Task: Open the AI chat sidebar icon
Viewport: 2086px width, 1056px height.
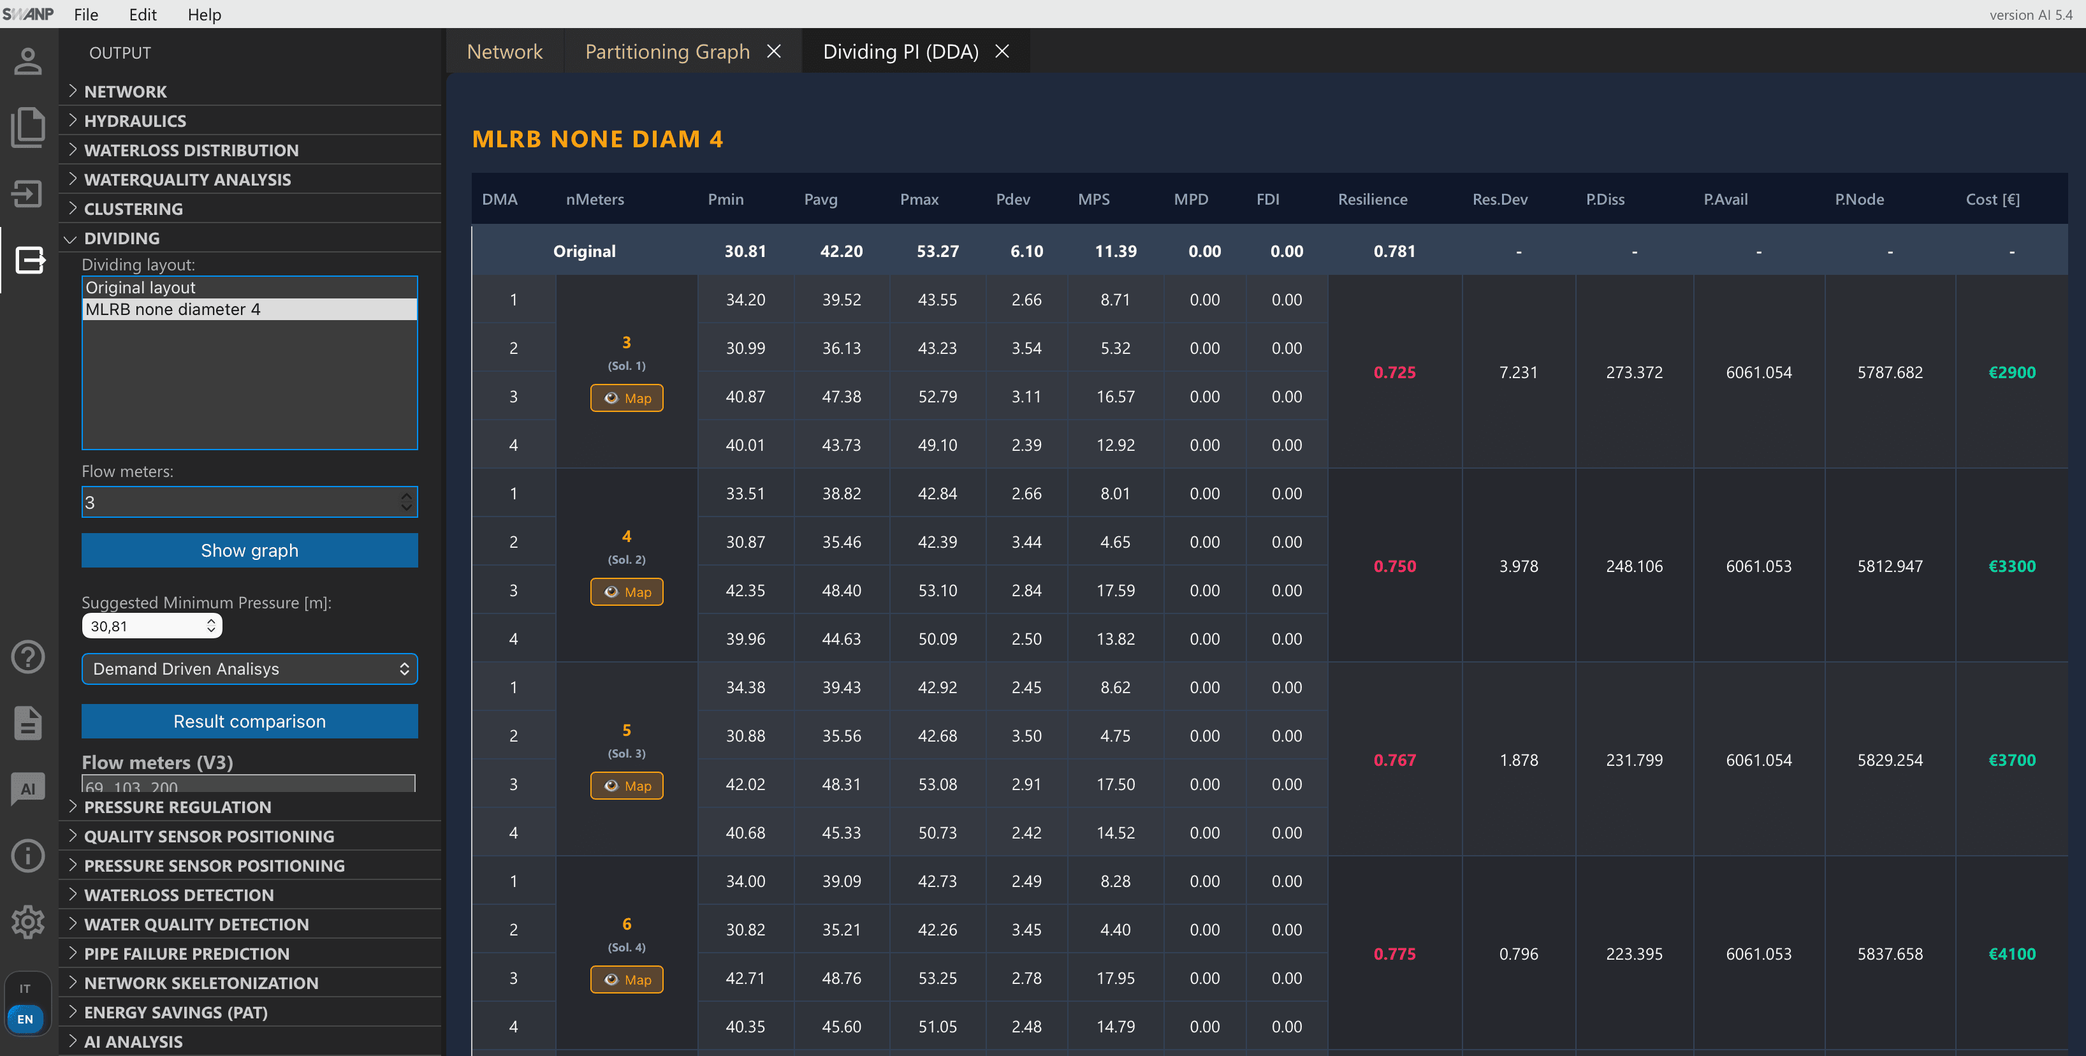Action: pyautogui.click(x=27, y=789)
